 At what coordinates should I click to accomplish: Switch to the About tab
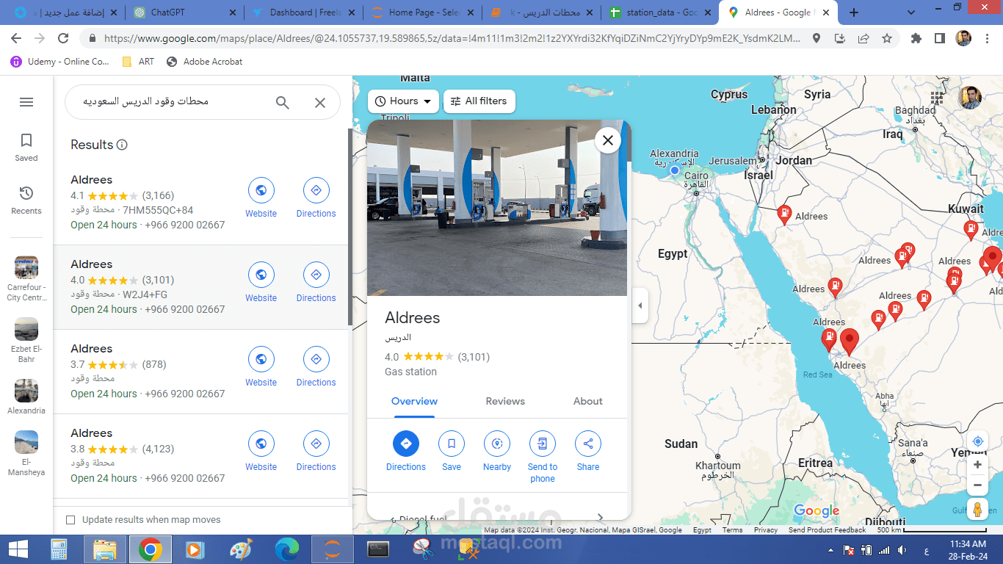click(x=587, y=401)
